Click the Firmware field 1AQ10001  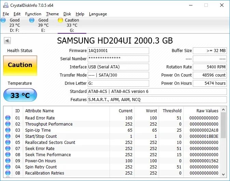pyautogui.click(x=118, y=51)
